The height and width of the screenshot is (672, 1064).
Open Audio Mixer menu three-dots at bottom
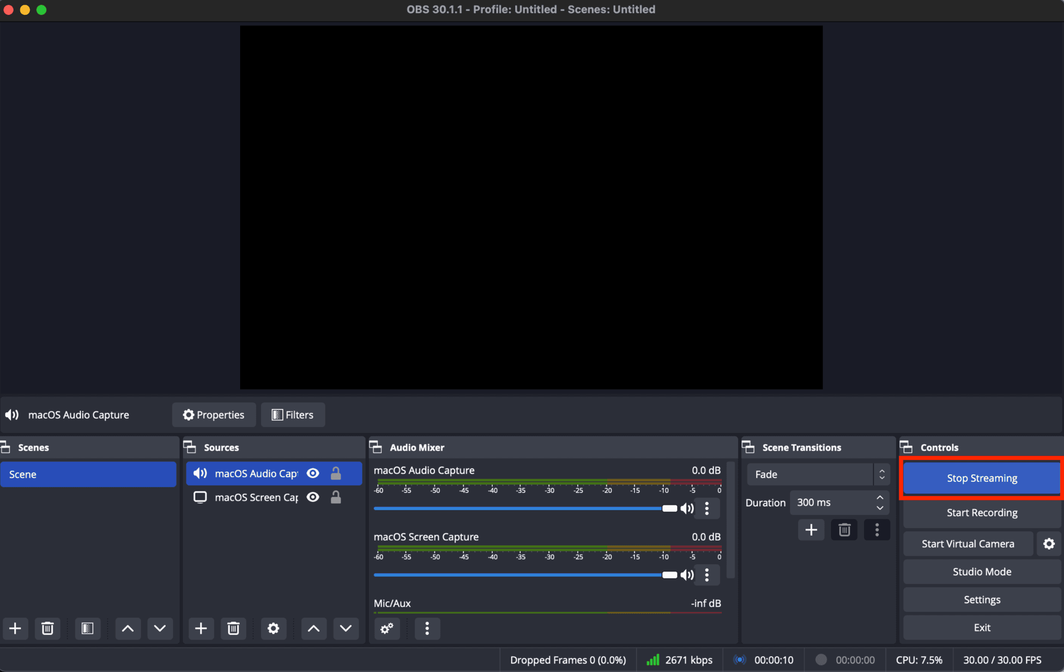coord(427,628)
